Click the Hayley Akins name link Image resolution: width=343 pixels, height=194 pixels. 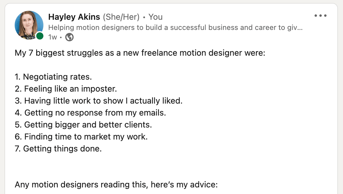coord(74,17)
